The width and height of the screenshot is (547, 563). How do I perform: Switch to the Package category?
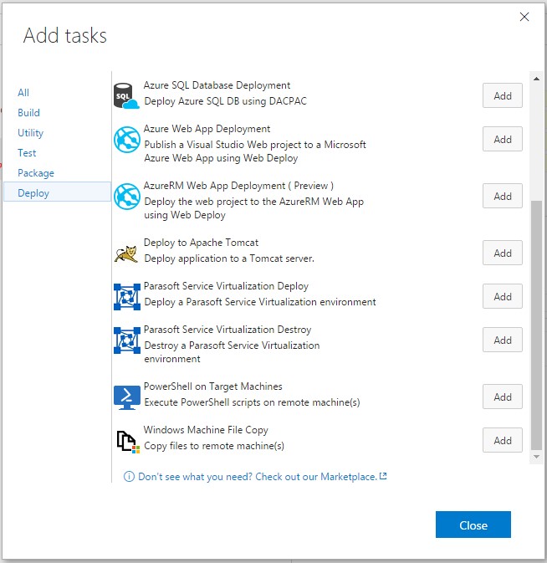point(36,173)
